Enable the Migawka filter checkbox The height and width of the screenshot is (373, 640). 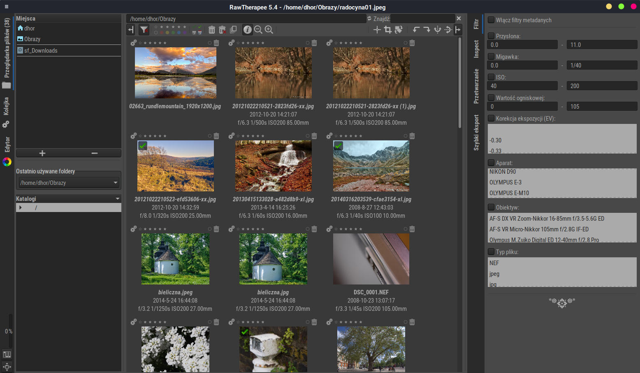491,56
